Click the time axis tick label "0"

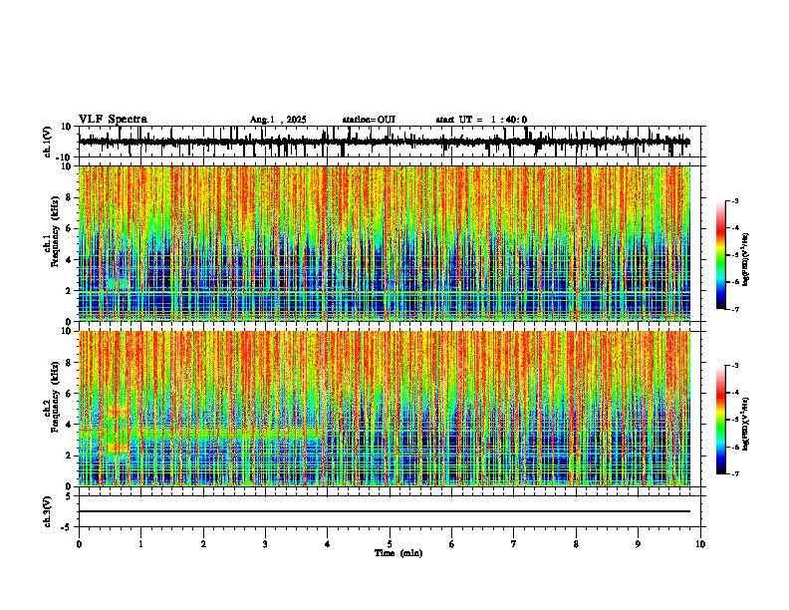[x=79, y=544]
